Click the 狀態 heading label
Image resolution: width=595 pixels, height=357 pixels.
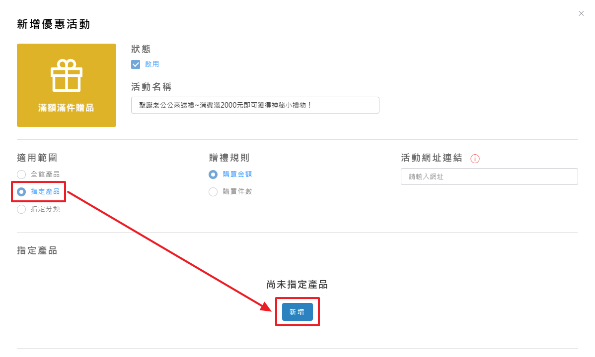pyautogui.click(x=141, y=49)
